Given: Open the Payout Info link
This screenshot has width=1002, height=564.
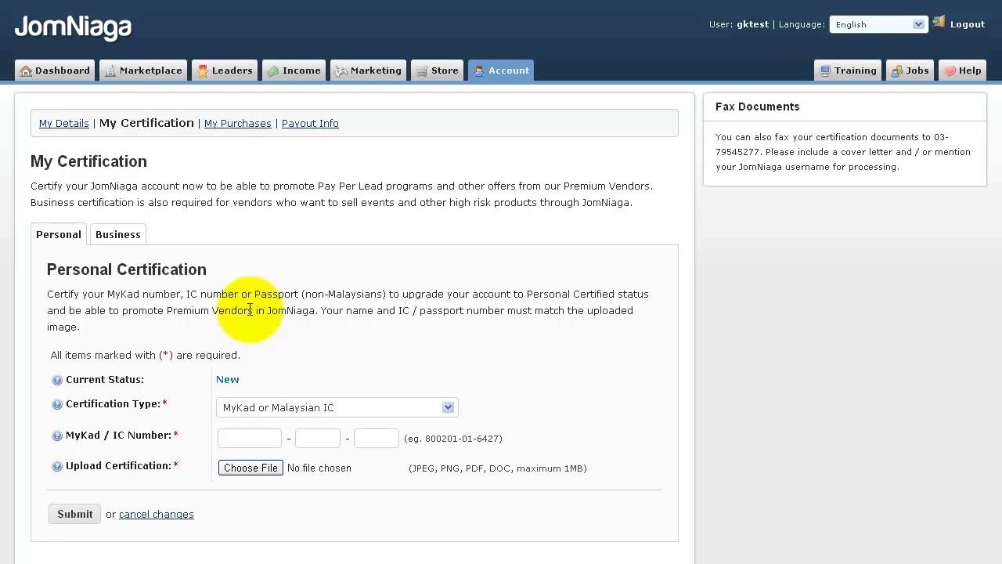Looking at the screenshot, I should point(310,123).
